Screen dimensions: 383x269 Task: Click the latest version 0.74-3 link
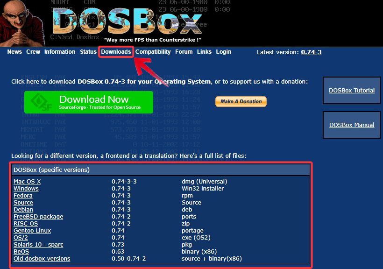pos(311,52)
